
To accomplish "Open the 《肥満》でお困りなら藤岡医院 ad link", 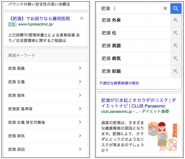I will click(x=40, y=19).
